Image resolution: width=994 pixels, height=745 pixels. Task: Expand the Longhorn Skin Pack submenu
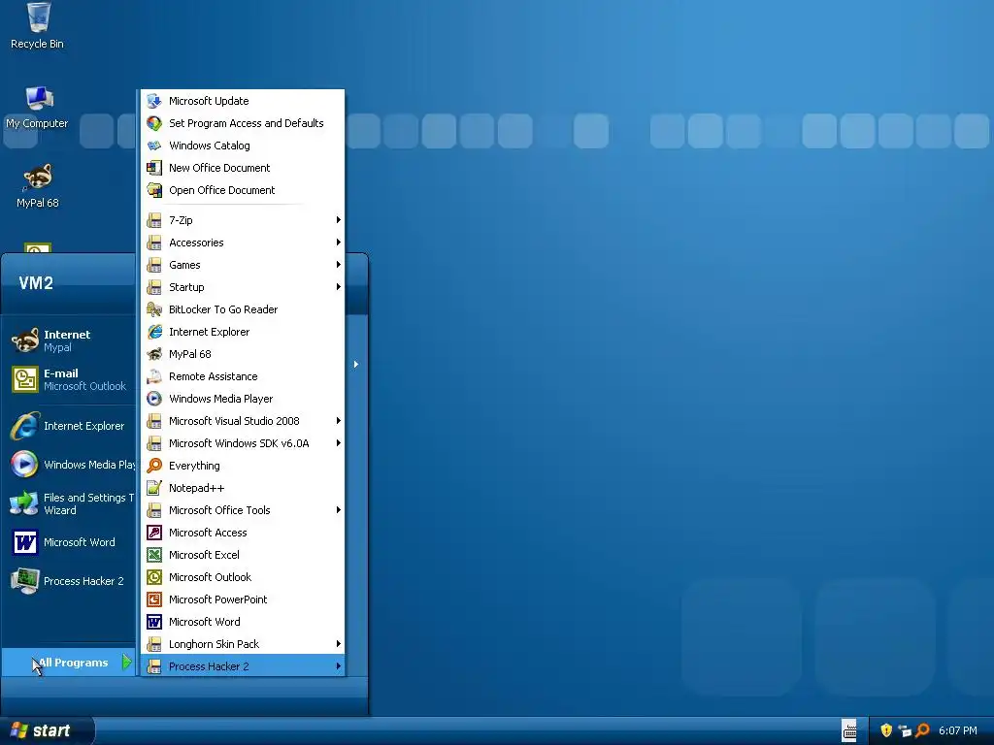[244, 644]
